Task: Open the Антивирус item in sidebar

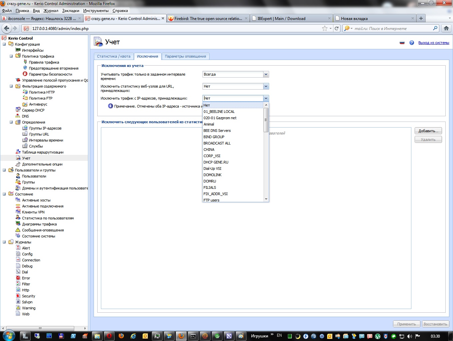Action: [38, 104]
